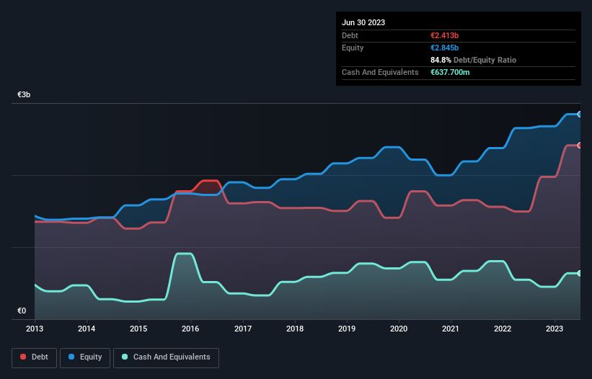Click the teal Cash endpoint marker
592x379 pixels.
click(580, 273)
